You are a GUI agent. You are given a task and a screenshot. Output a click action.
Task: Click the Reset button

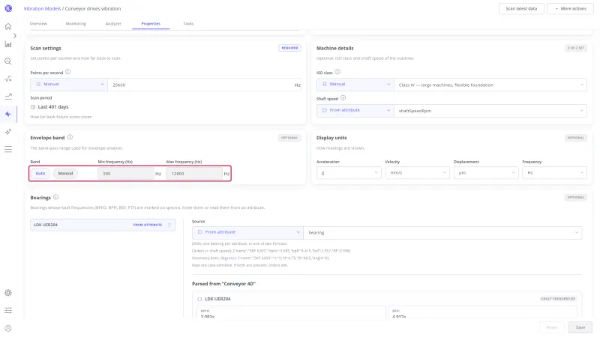(552, 327)
